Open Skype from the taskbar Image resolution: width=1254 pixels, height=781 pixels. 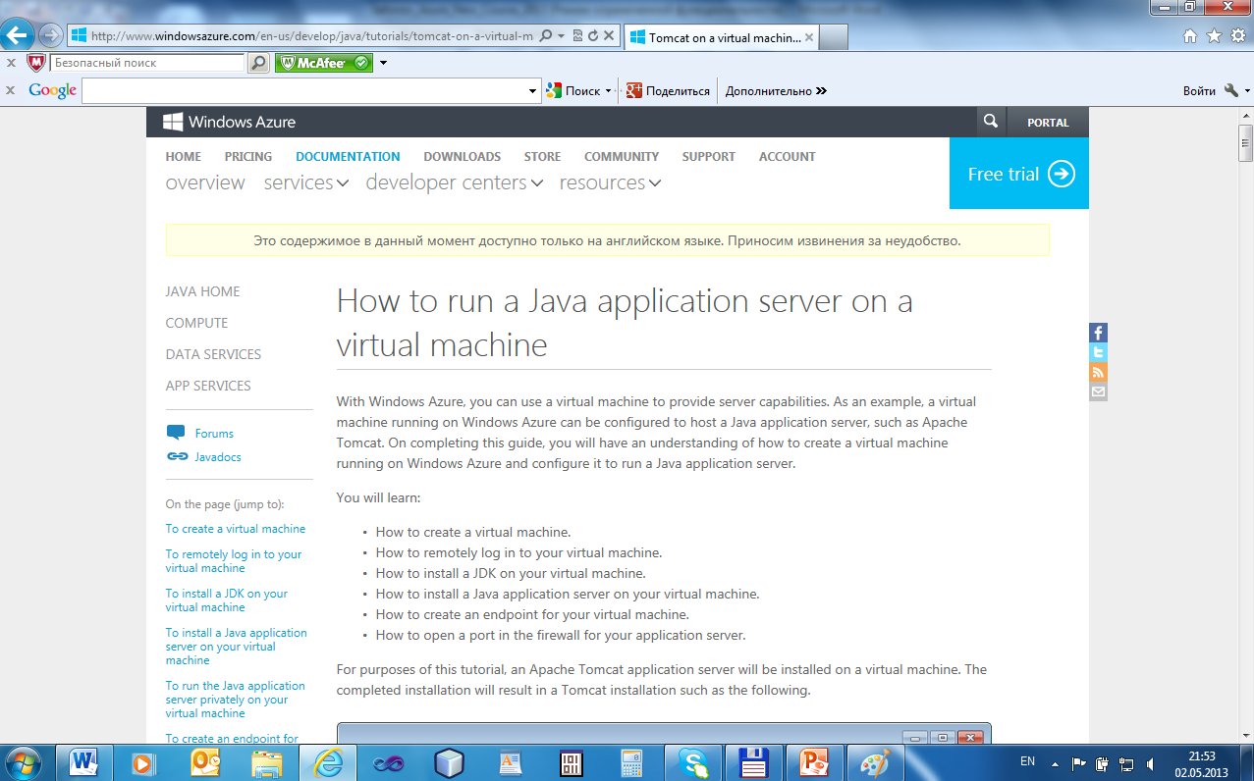click(692, 762)
